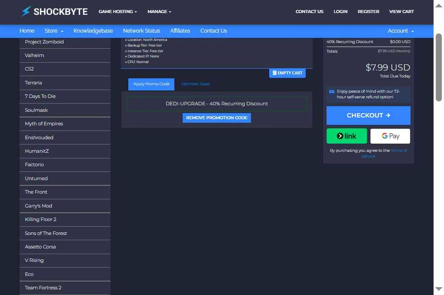Open the Knowledgebase page
Screen dimensions: 444x295
pyautogui.click(x=93, y=31)
